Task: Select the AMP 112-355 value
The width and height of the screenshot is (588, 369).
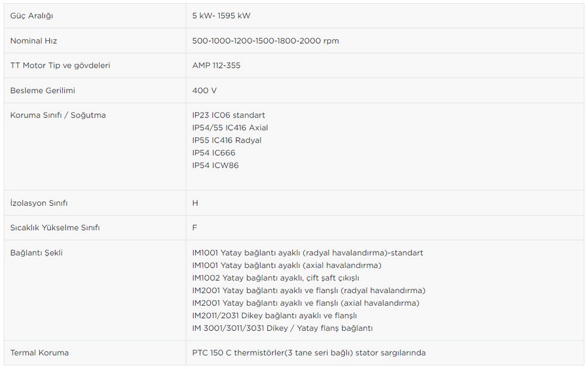Action: point(216,66)
